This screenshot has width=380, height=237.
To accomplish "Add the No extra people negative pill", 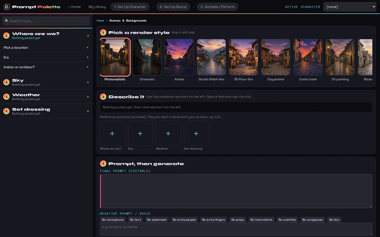I will coord(184,220).
